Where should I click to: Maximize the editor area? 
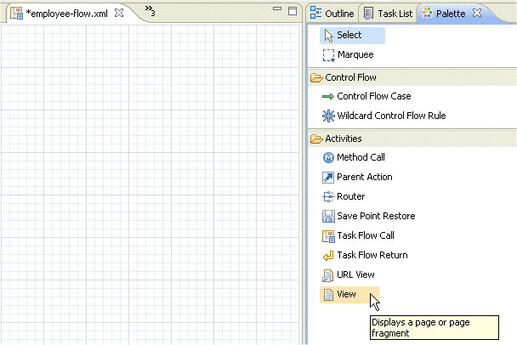pos(293,11)
